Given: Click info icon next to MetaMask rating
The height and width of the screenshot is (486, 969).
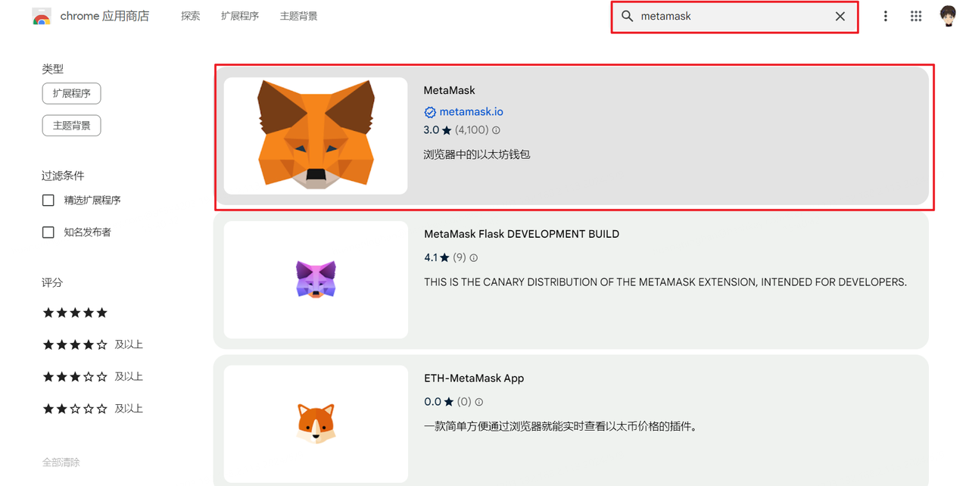Looking at the screenshot, I should click(496, 130).
